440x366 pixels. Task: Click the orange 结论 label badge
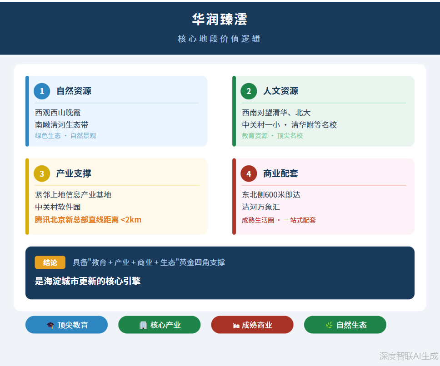[x=50, y=262]
